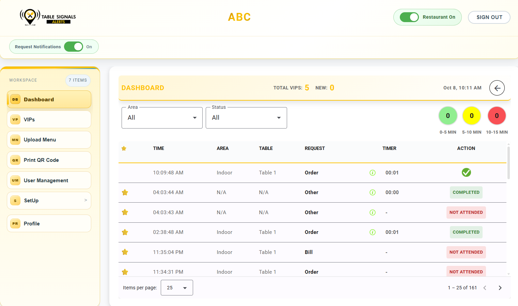Click the NEW count value 0
This screenshot has width=518, height=306.
(x=332, y=88)
